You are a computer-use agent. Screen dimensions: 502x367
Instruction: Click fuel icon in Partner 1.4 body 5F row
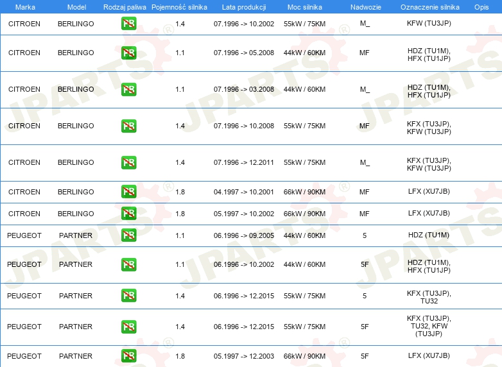(x=128, y=327)
